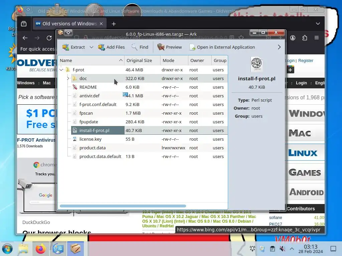This screenshot has width=342, height=256.
Task: Click the Ark window menu diamond icon
Action: tap(68, 33)
